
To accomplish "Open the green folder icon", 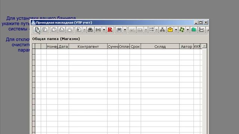I will (193, 30).
